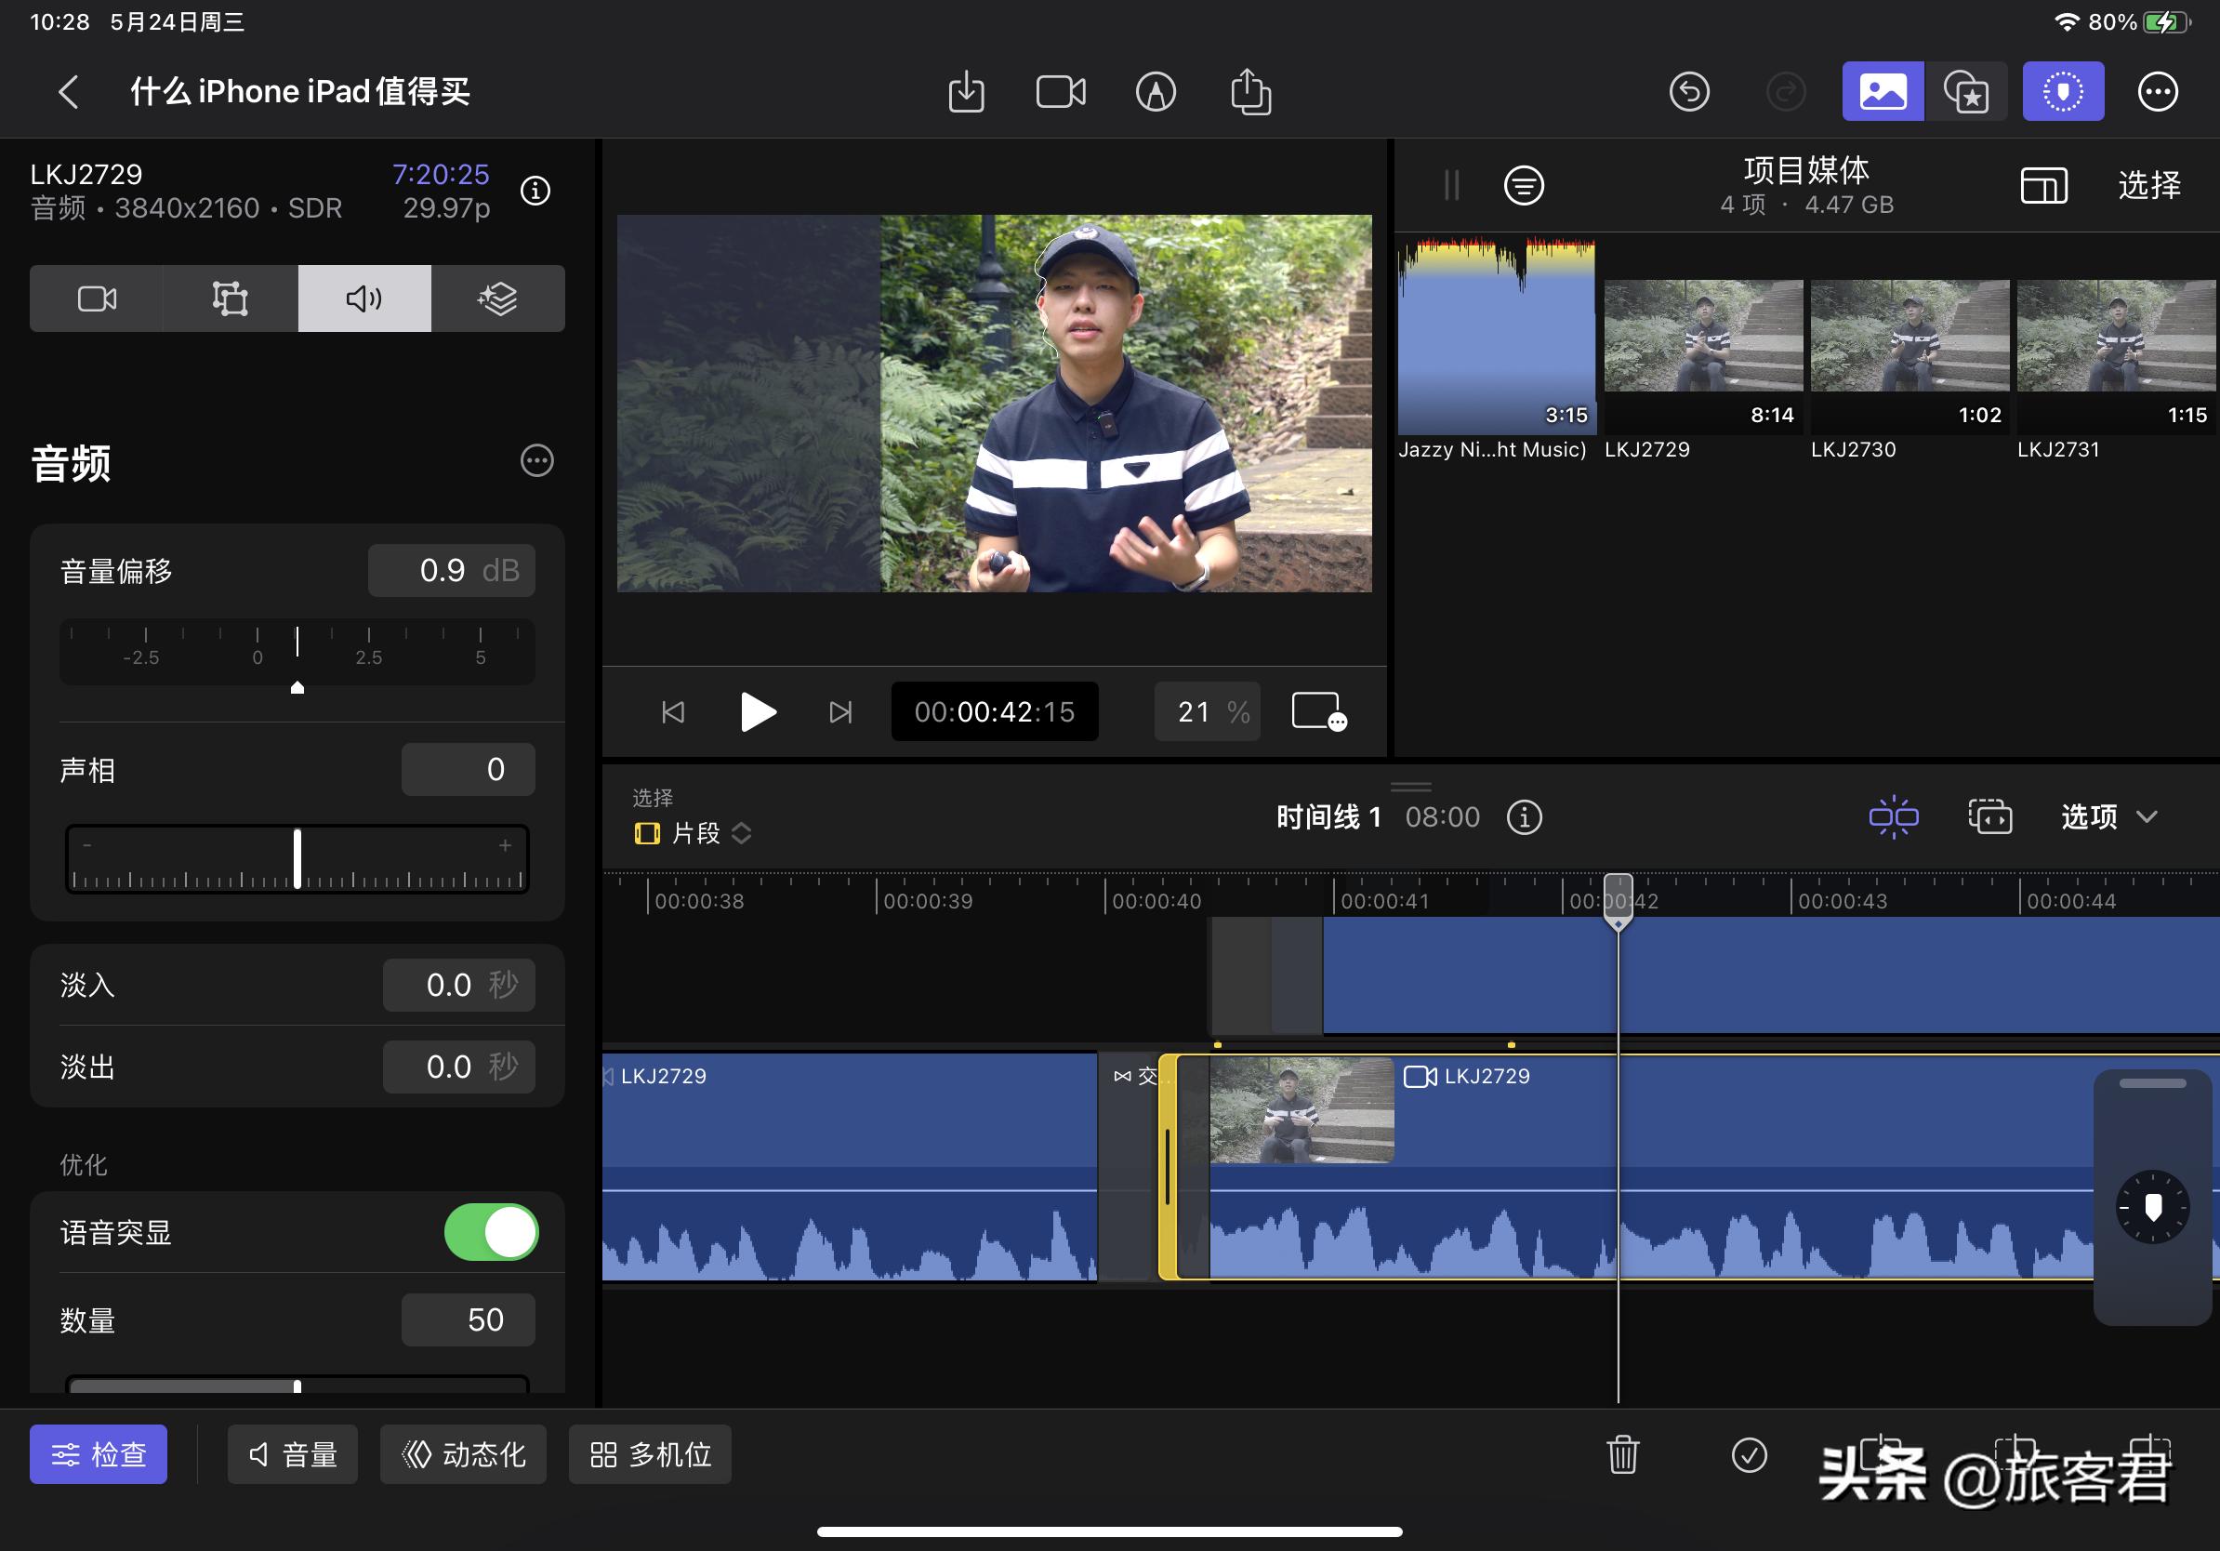
Task: Delete the selected clip with trash icon
Action: [x=1622, y=1453]
